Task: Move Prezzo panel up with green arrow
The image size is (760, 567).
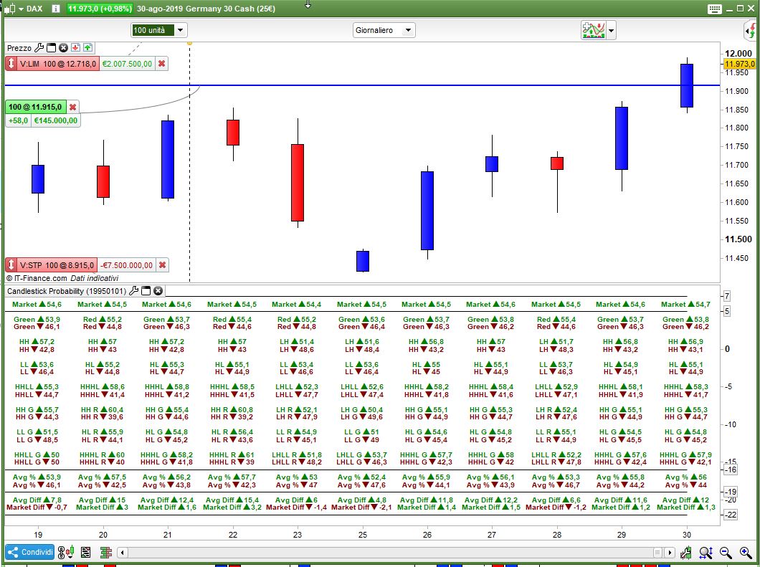Action: [x=87, y=47]
